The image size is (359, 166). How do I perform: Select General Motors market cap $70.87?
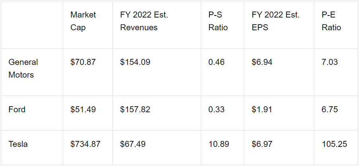83,62
